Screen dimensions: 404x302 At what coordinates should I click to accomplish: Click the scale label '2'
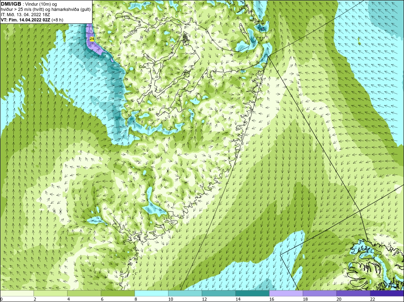click(x=35, y=299)
